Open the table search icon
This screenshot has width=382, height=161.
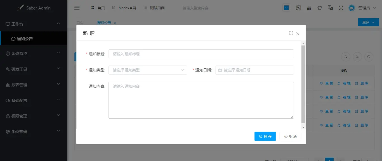(x=369, y=57)
